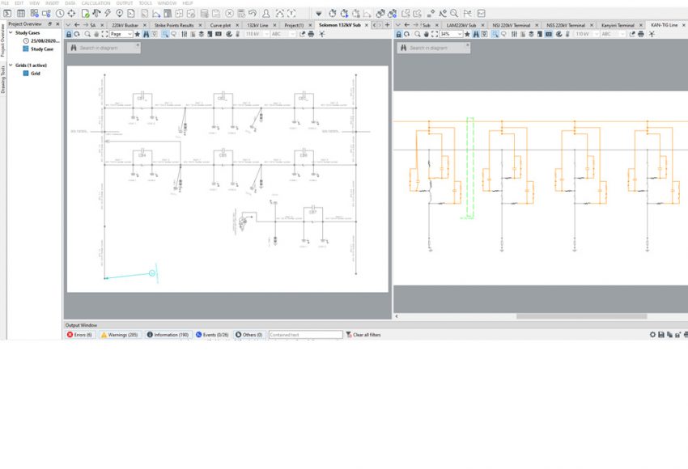Click Clear all filters button
This screenshot has width=688, height=469.
click(363, 335)
